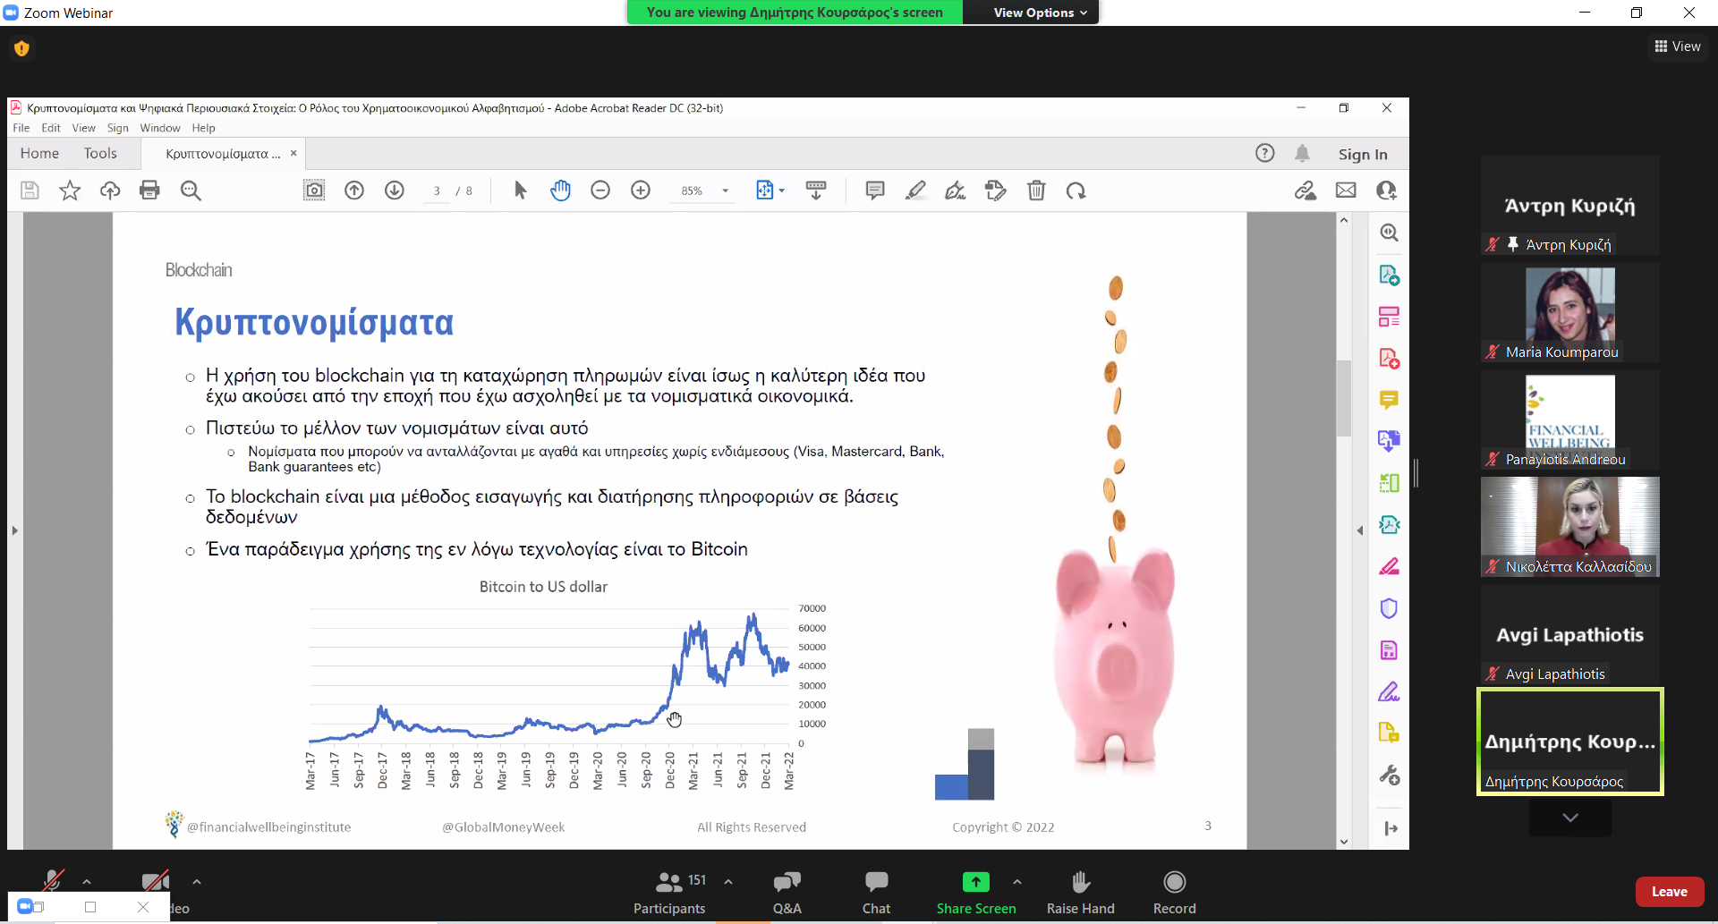Image resolution: width=1718 pixels, height=924 pixels.
Task: Select the arrow selection tool
Action: (520, 191)
